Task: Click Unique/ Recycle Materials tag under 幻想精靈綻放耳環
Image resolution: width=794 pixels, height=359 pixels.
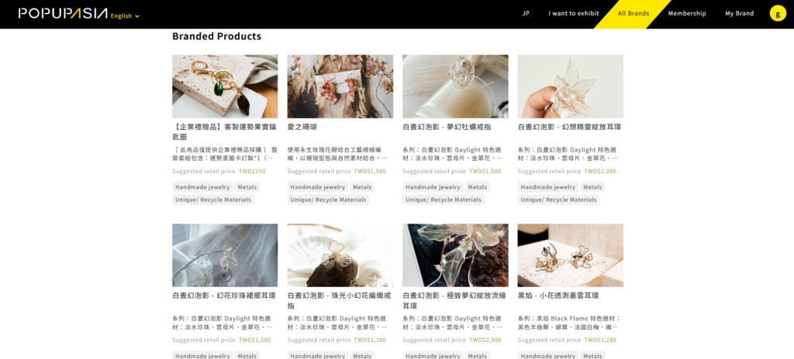Action: pos(558,200)
